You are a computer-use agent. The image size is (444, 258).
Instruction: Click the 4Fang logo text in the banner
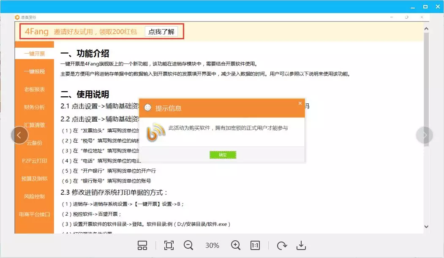(x=37, y=31)
